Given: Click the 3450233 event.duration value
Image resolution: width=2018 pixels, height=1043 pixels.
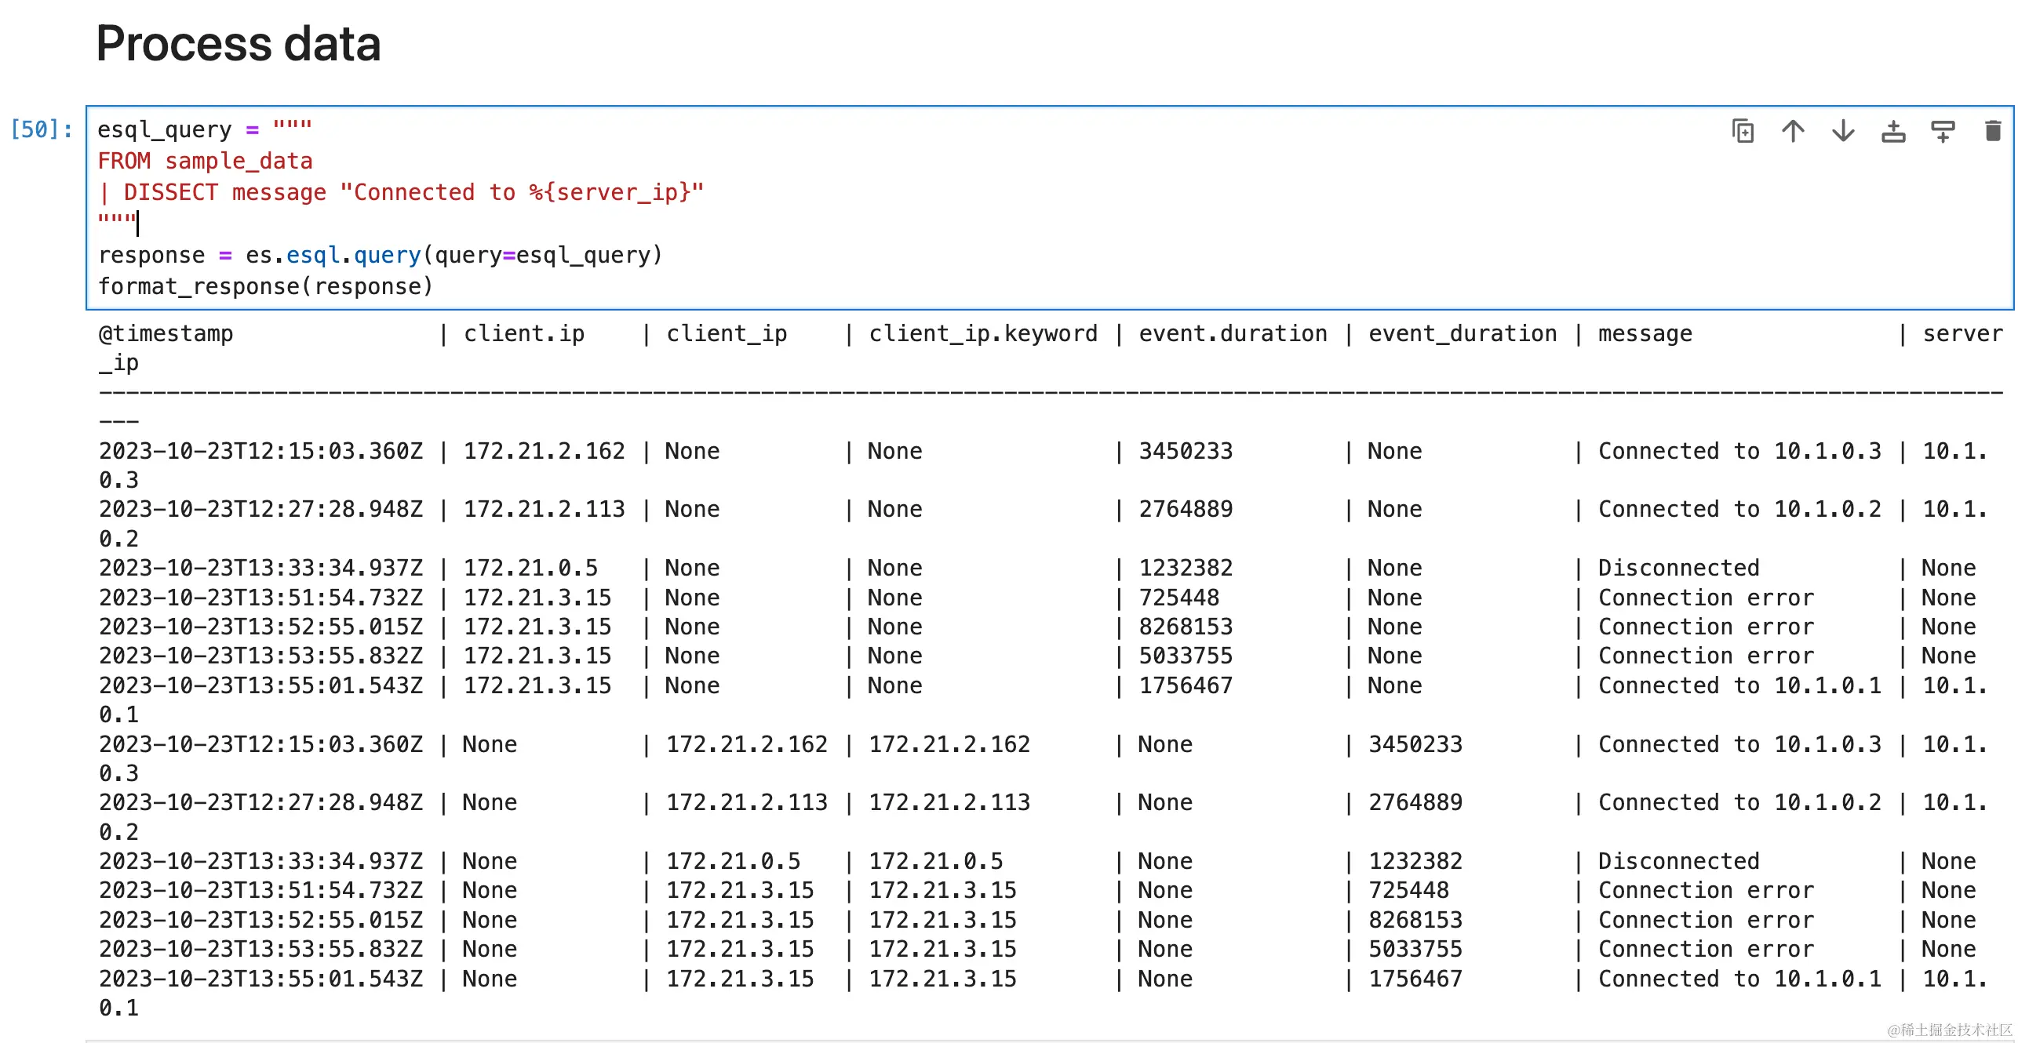Looking at the screenshot, I should (1185, 451).
